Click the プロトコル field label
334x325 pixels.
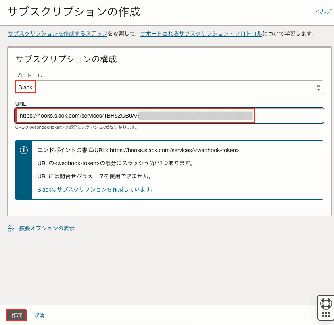pos(29,75)
